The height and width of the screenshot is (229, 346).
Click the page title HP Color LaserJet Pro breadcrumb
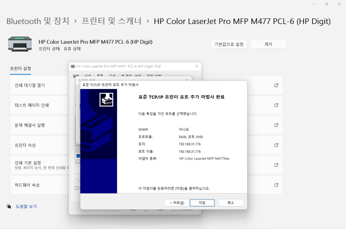click(242, 21)
